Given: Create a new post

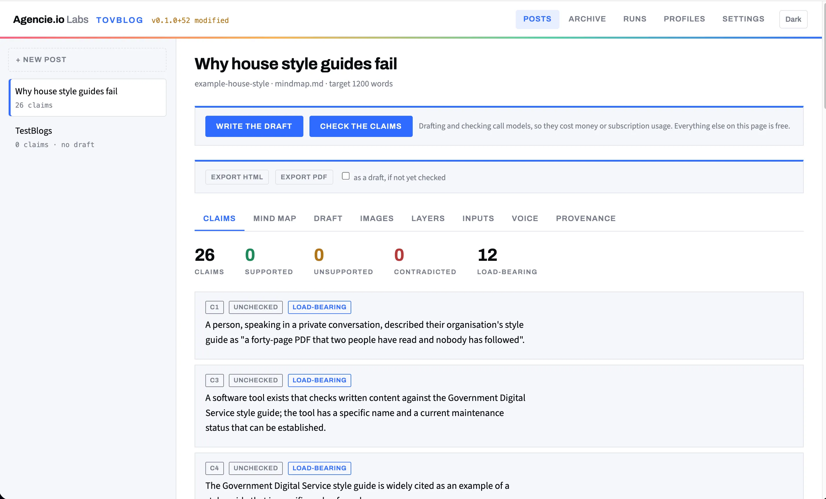Looking at the screenshot, I should [87, 60].
